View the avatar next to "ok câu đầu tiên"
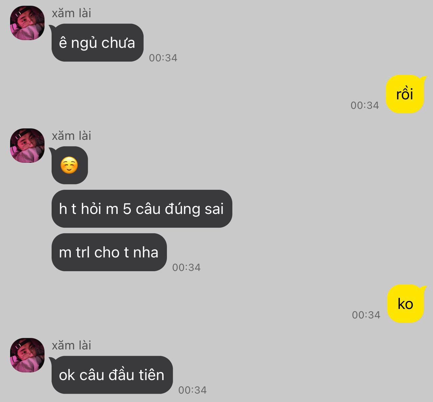 click(27, 355)
